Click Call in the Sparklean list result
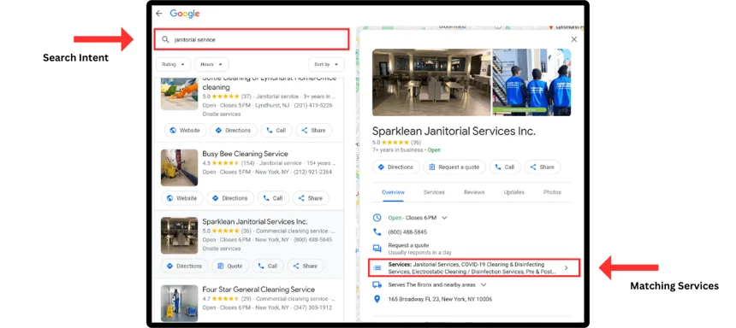The width and height of the screenshot is (736, 328). pyautogui.click(x=268, y=266)
